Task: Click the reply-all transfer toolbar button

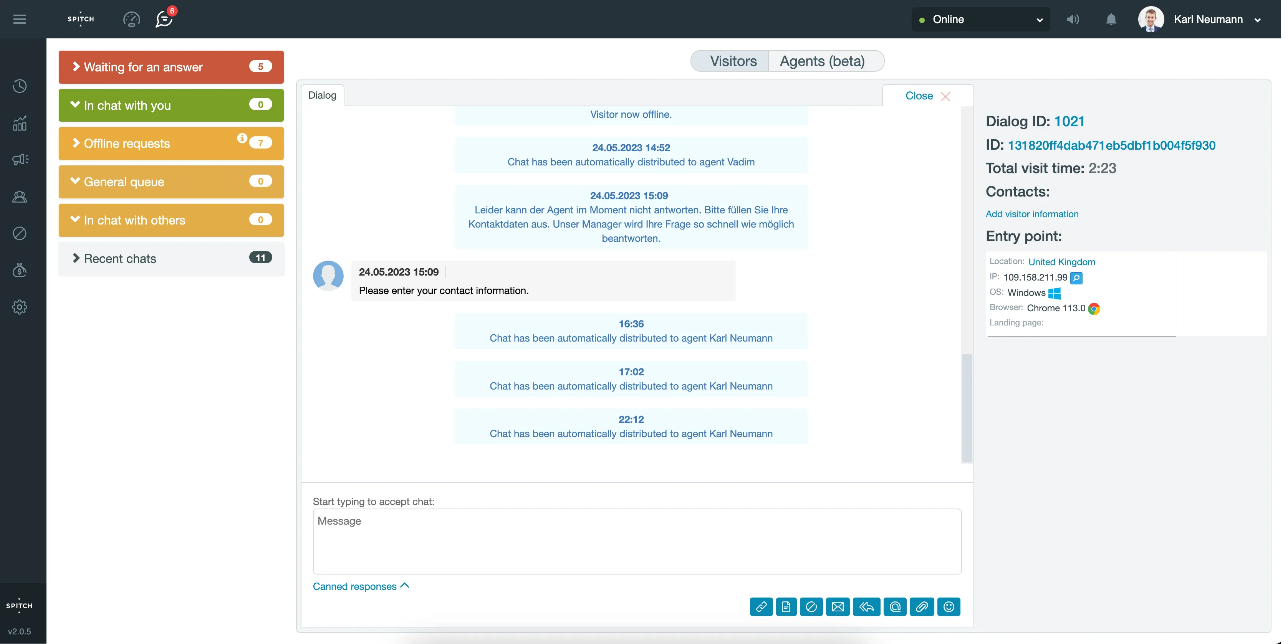Action: coord(866,606)
